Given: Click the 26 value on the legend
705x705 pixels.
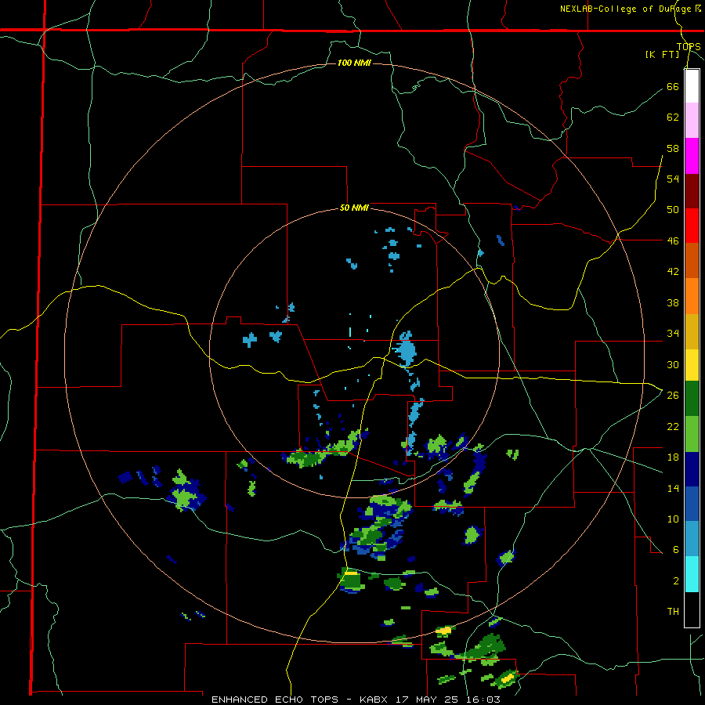Looking at the screenshot, I should pos(673,396).
